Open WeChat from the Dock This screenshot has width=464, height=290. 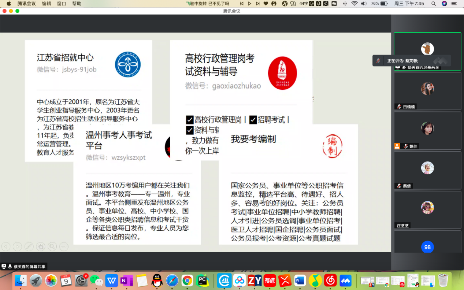tap(97, 280)
